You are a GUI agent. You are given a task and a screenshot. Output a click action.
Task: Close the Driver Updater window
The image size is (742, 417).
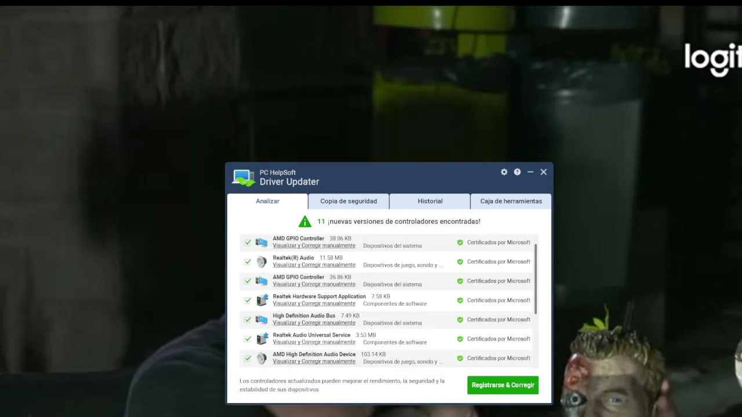point(544,172)
